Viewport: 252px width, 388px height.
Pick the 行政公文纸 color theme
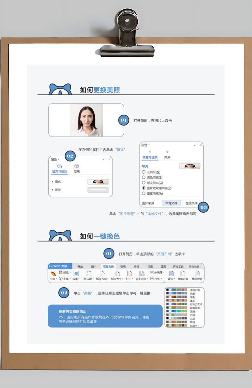point(185,304)
